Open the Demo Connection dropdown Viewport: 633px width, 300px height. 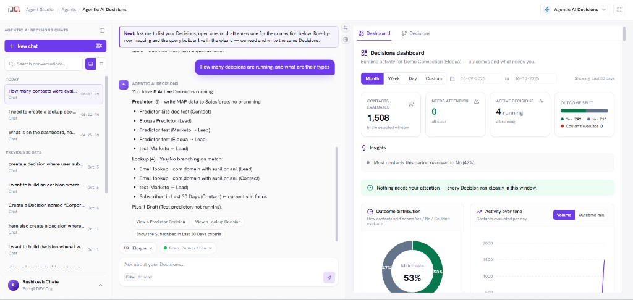(188, 248)
